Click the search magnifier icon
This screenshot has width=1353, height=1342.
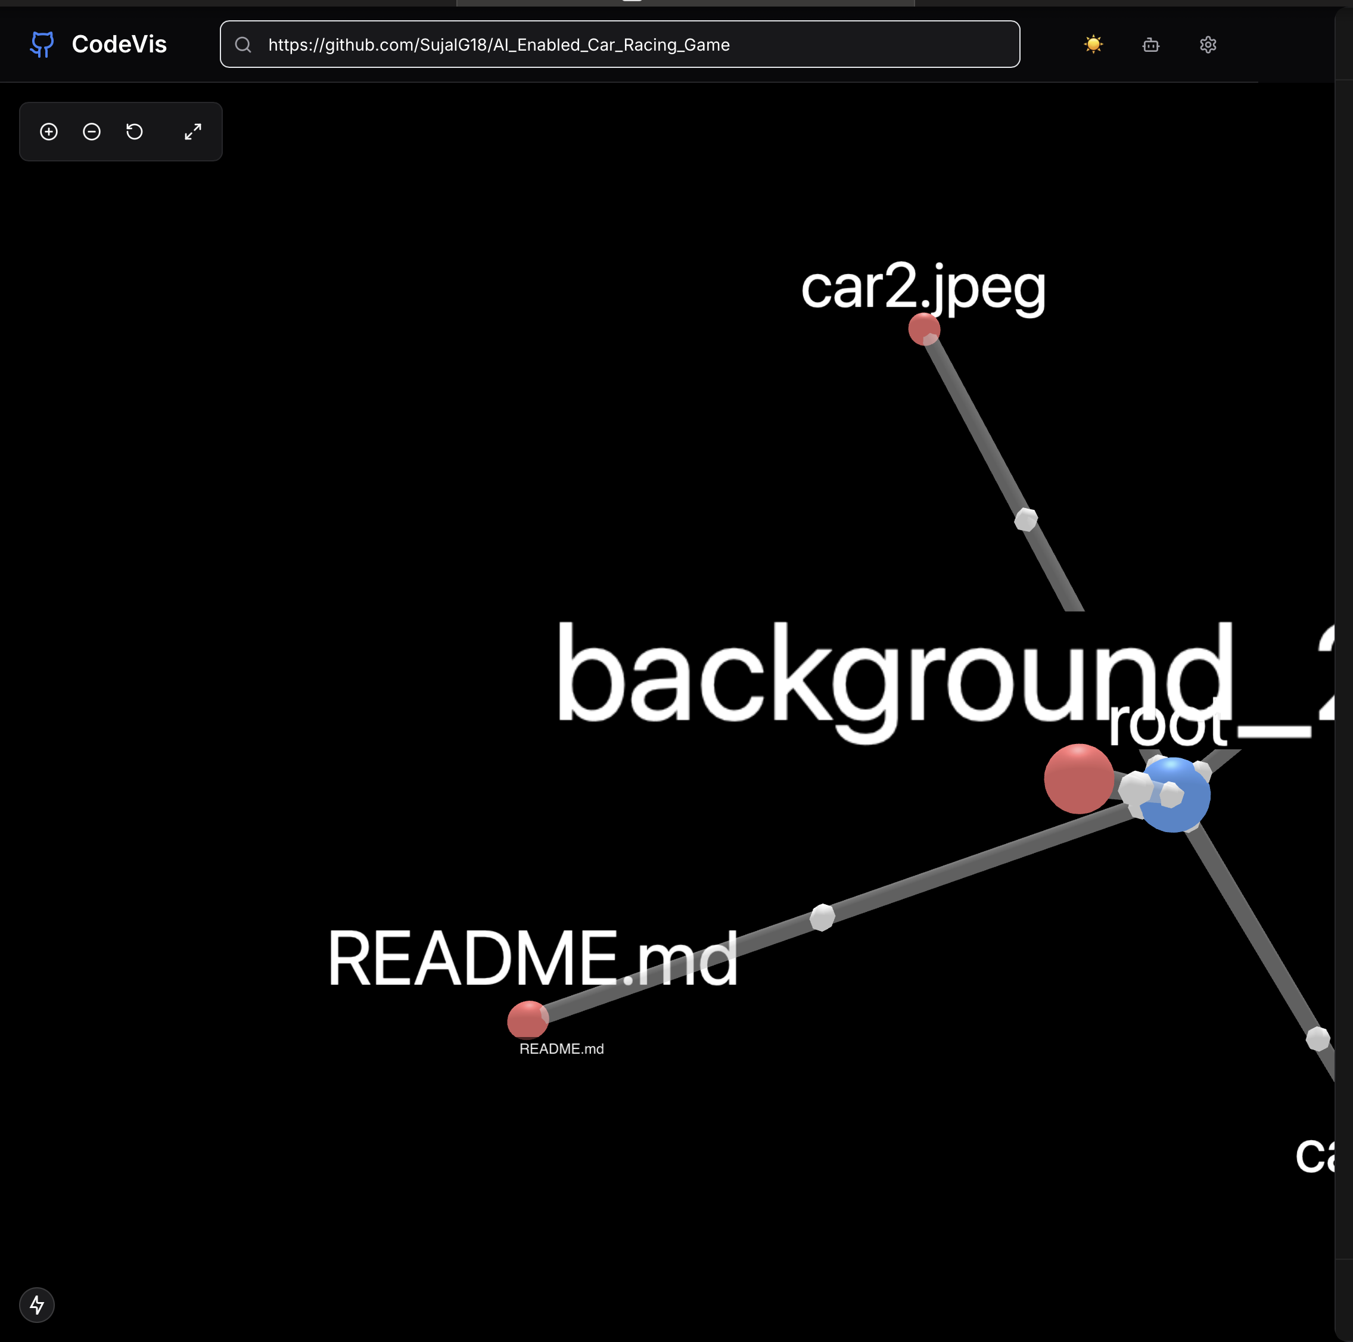pyautogui.click(x=243, y=45)
